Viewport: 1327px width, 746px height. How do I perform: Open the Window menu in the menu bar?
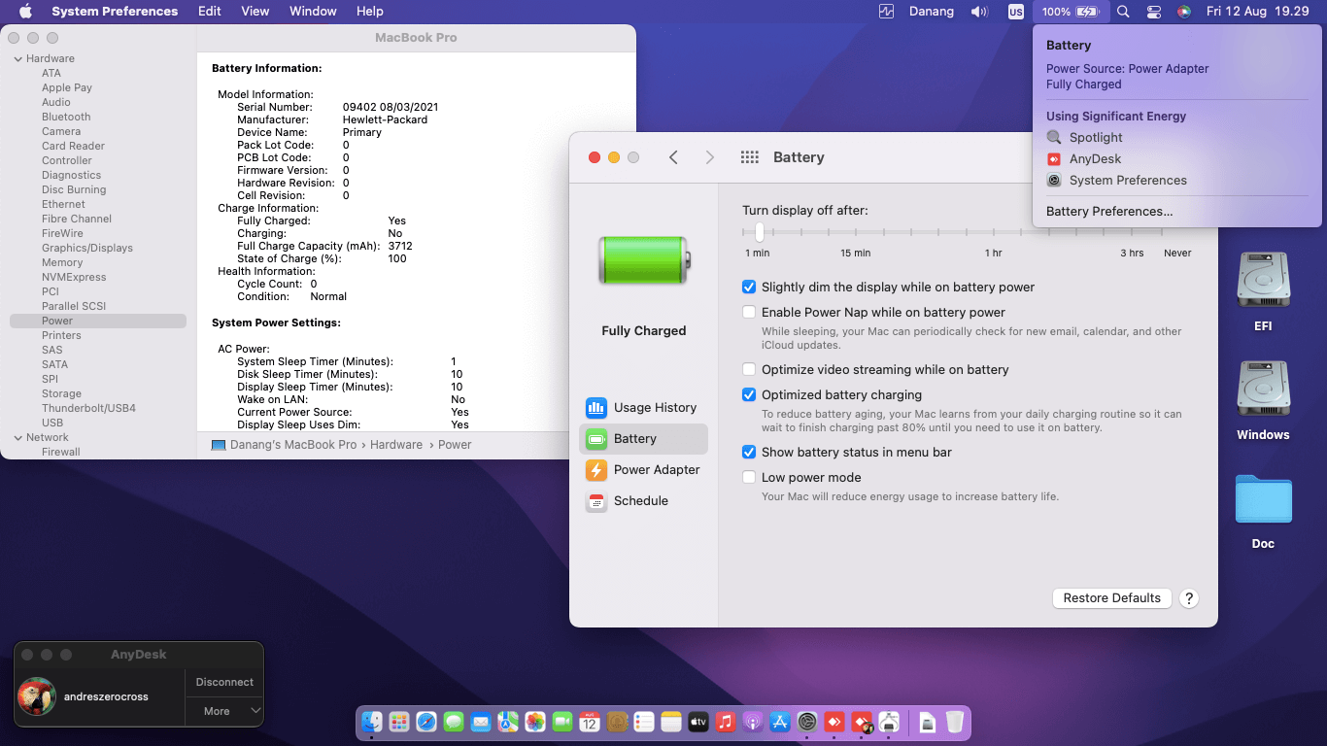tap(313, 12)
